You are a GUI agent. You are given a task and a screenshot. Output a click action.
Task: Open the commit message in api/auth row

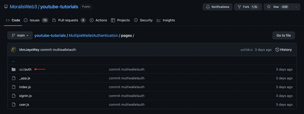pyautogui.click(x=126, y=69)
